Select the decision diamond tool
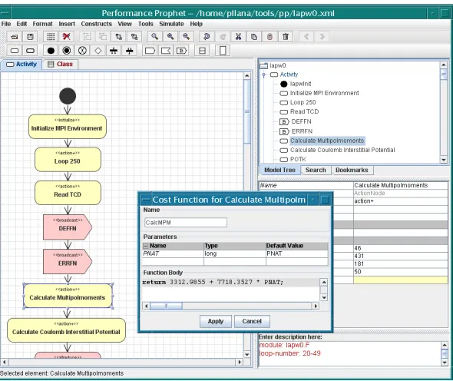 [x=98, y=51]
